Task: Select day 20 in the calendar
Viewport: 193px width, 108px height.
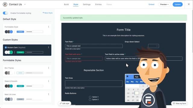Action: 133,97
